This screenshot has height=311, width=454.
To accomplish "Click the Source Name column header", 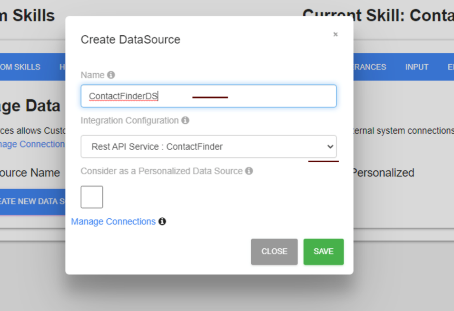I will [x=30, y=173].
